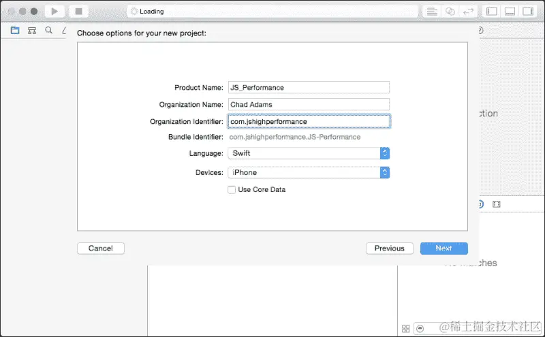Show the Version editor arrows icon
The width and height of the screenshot is (545, 337).
[x=469, y=12]
